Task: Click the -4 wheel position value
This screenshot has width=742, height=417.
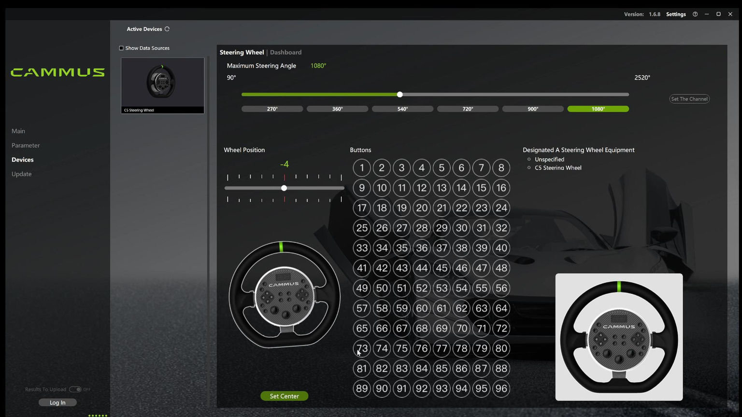Action: 285,165
